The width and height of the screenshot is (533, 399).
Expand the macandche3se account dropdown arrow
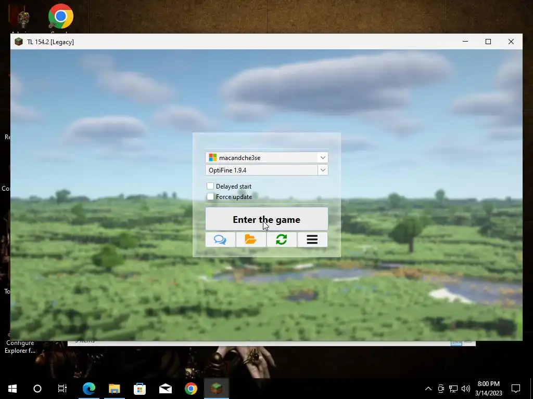pos(323,157)
